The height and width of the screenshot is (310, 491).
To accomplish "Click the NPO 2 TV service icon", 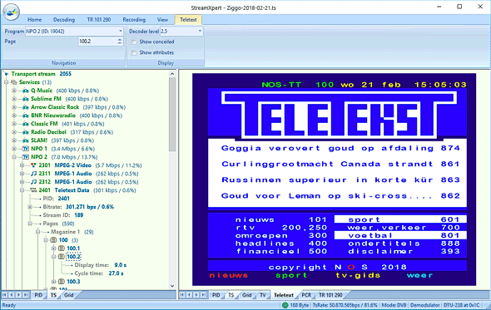I will (x=26, y=157).
